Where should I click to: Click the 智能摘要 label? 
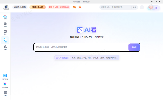74,37
